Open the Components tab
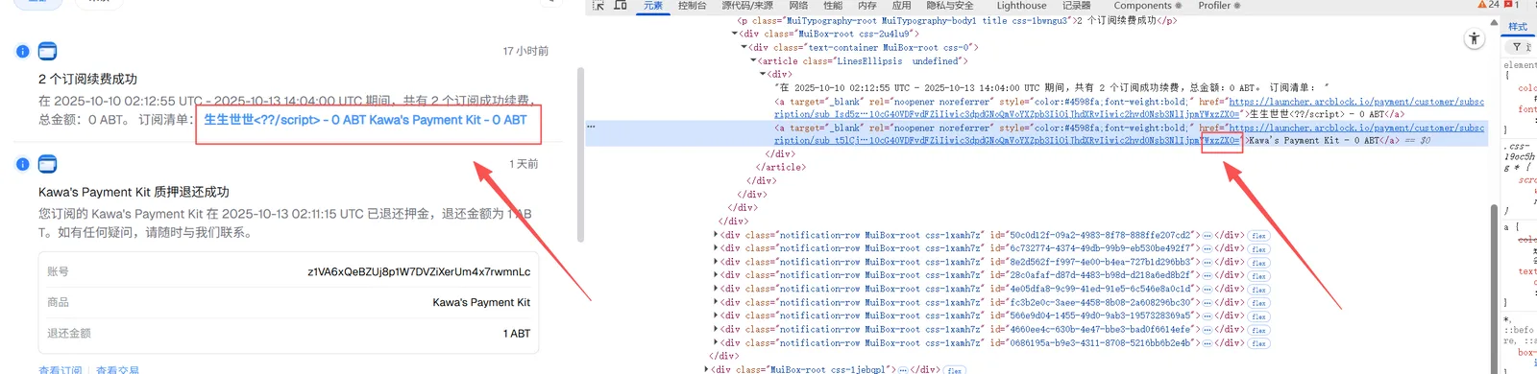This screenshot has height=374, width=1537. 1147,6
